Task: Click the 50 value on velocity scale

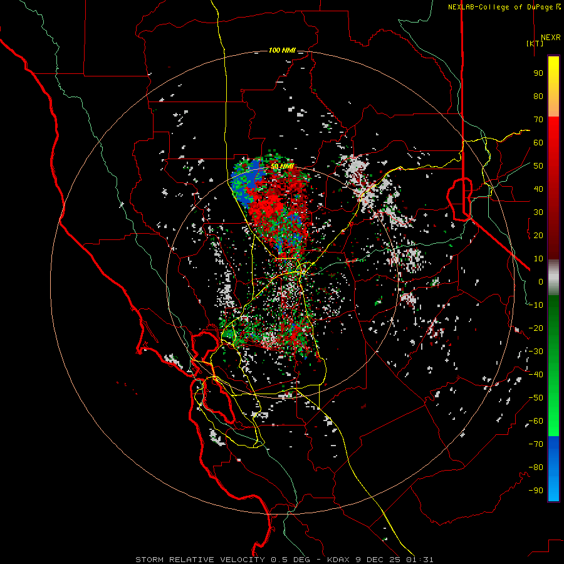Action: tap(538, 166)
